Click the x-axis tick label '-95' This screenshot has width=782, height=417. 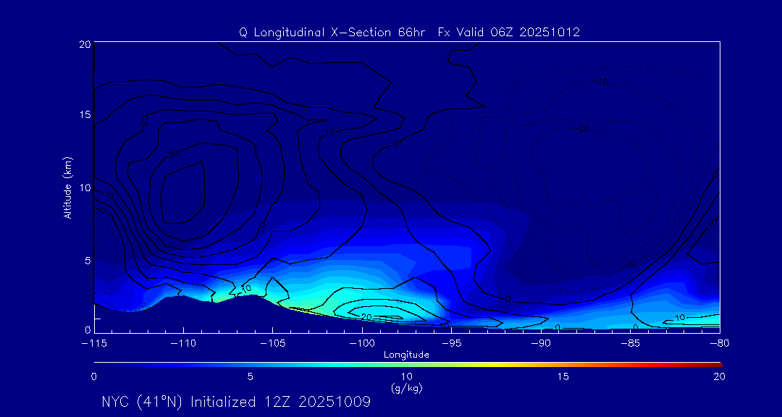click(x=451, y=343)
